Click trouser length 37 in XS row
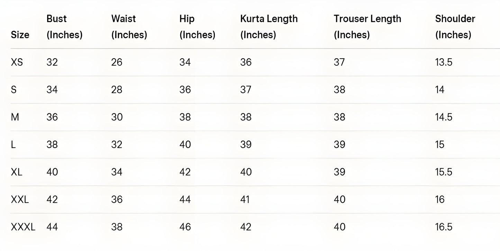The image size is (500, 251). [x=339, y=62]
